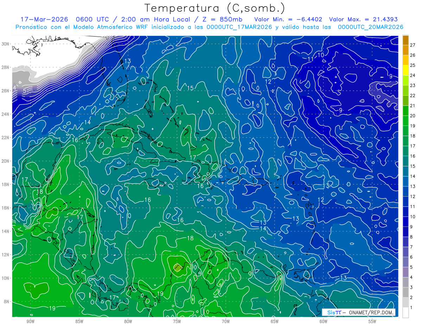Click the '60W' longitude axis label
Screen dimensions: 422x326
click(x=324, y=321)
